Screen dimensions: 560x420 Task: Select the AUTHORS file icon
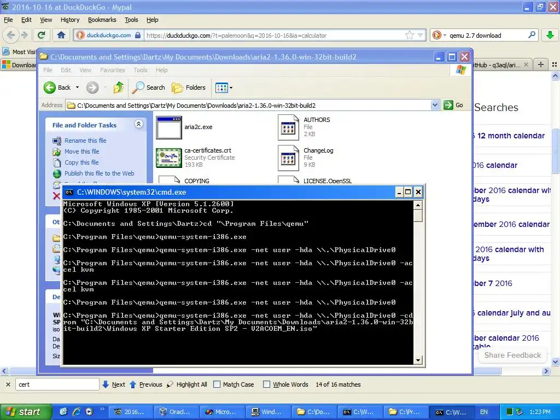[x=288, y=127]
